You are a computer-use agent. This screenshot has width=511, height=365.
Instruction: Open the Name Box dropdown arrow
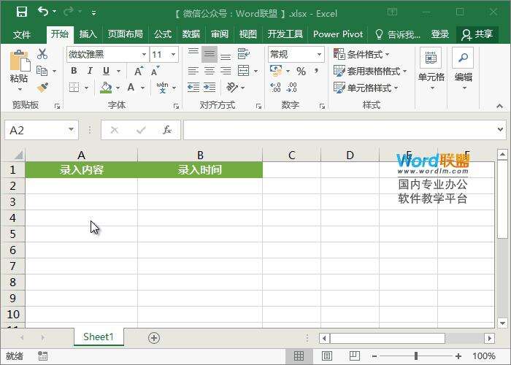71,130
